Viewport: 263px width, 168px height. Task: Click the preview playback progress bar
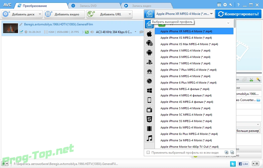(249, 73)
